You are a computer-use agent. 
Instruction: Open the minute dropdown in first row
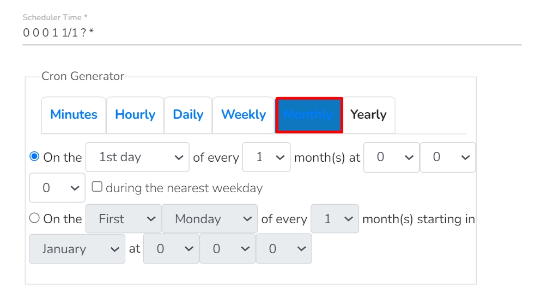click(447, 157)
